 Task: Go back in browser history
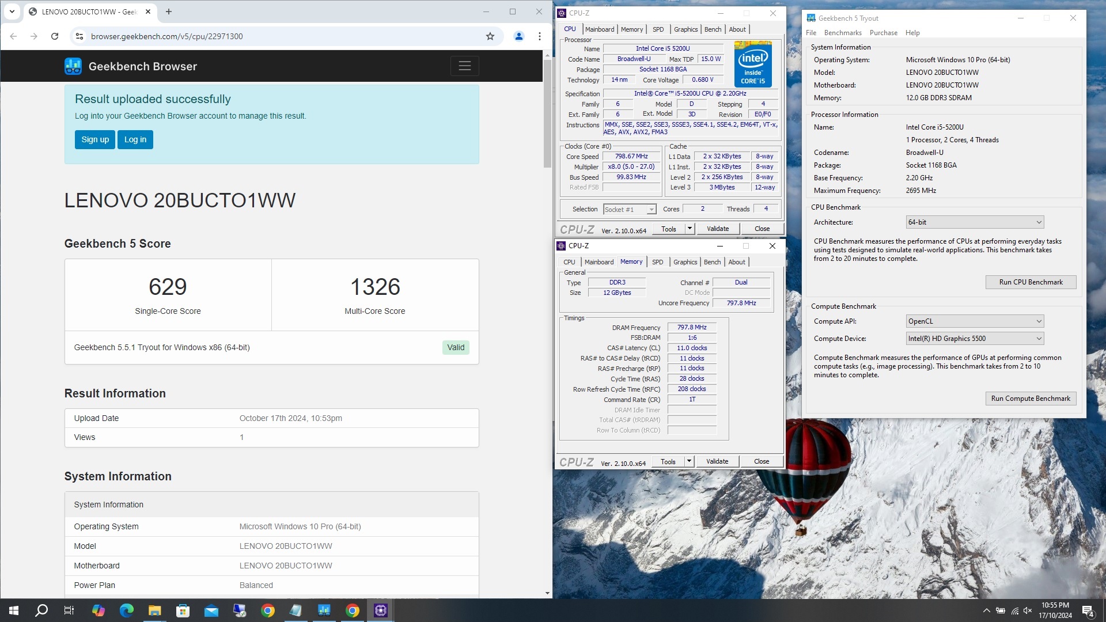(13, 36)
